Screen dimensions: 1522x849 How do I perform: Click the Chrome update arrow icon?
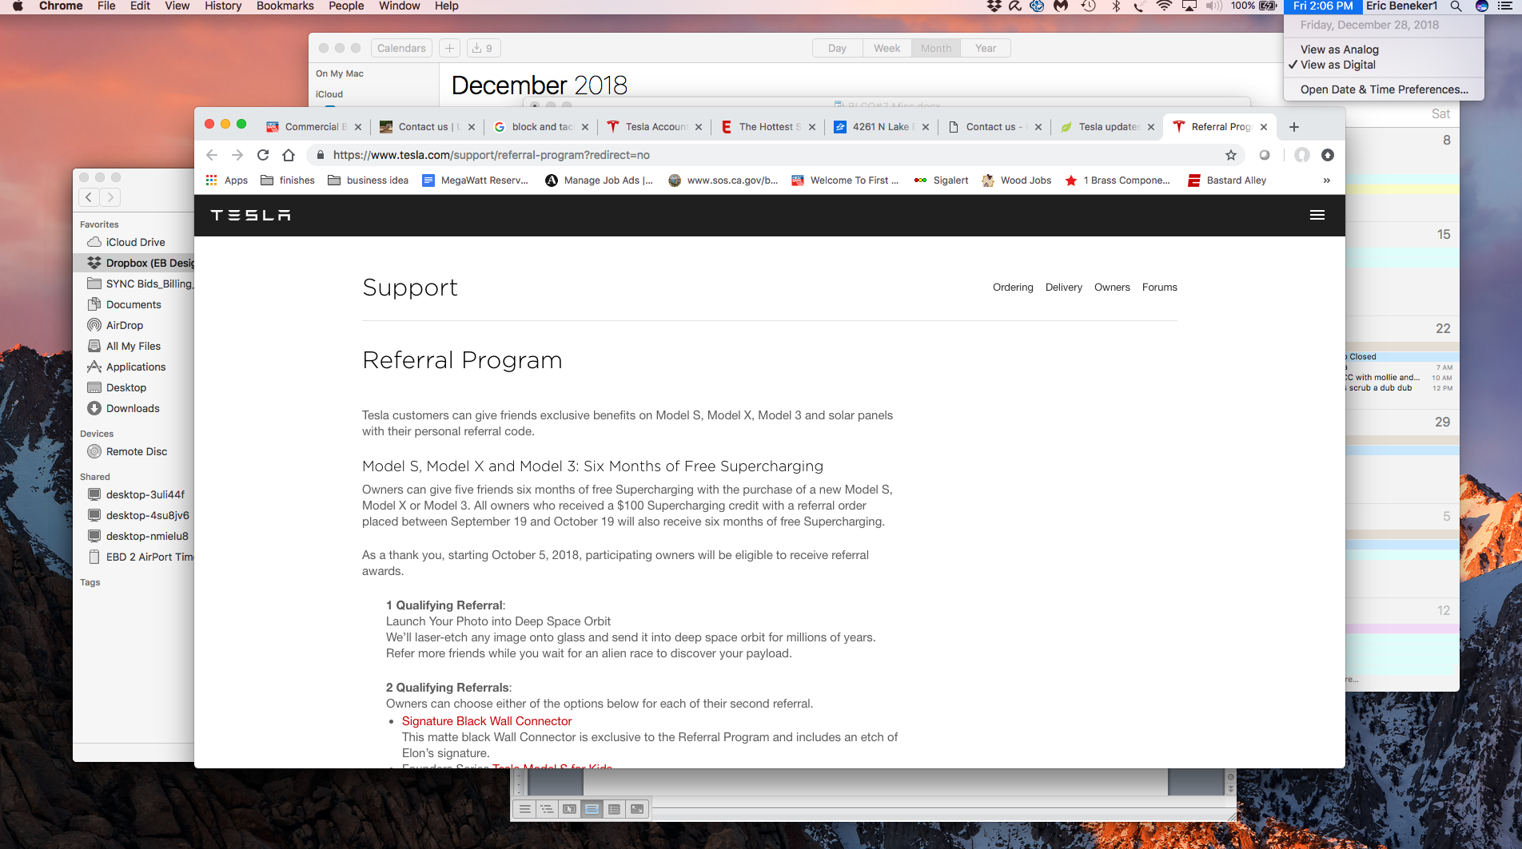[1328, 155]
